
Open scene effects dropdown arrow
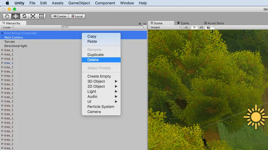[x=213, y=27]
